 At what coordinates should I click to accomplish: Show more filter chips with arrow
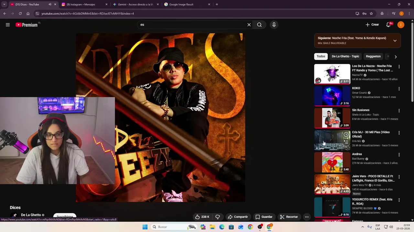pos(396,57)
